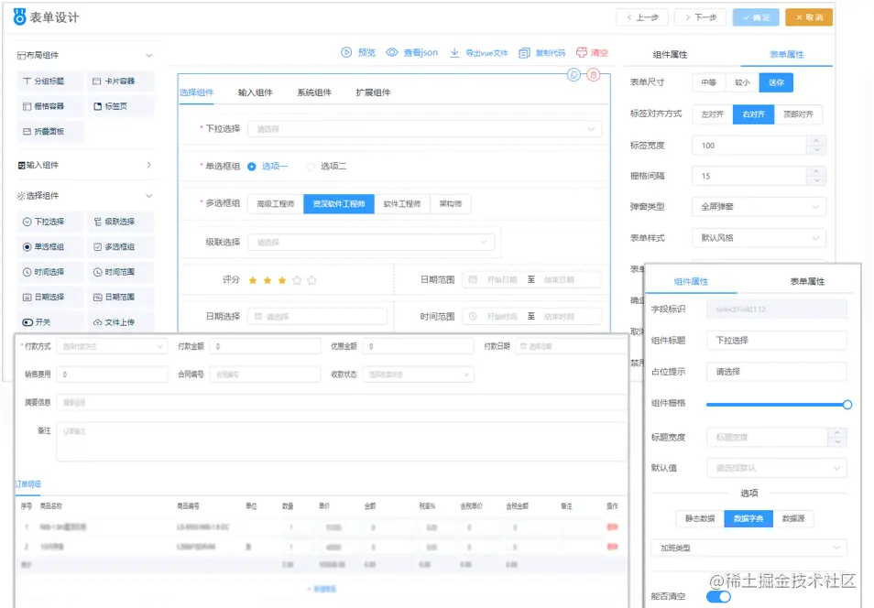Open the 级联选择 dropdown in canvas
This screenshot has height=608, width=874.
pyautogui.click(x=371, y=242)
